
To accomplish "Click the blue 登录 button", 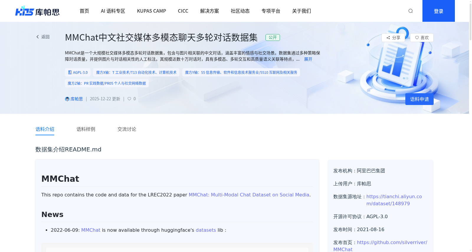I will [x=439, y=11].
